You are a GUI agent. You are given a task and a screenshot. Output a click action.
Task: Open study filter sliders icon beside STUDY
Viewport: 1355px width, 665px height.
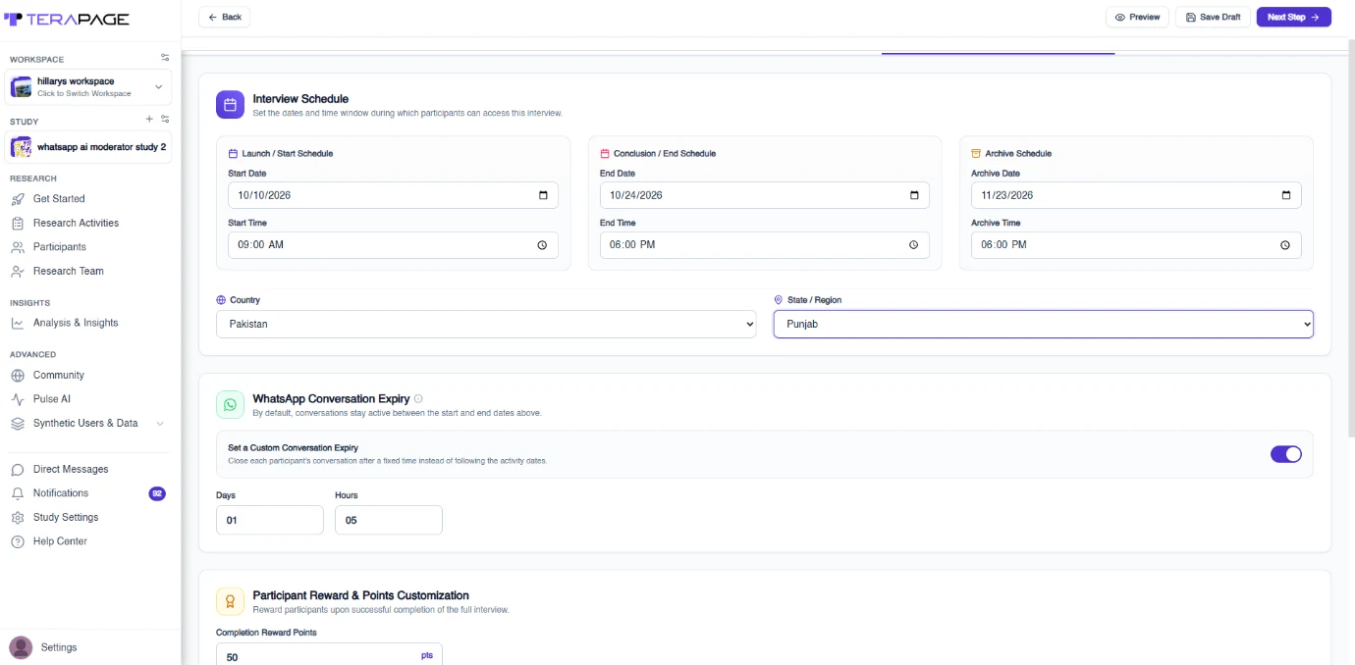click(165, 120)
